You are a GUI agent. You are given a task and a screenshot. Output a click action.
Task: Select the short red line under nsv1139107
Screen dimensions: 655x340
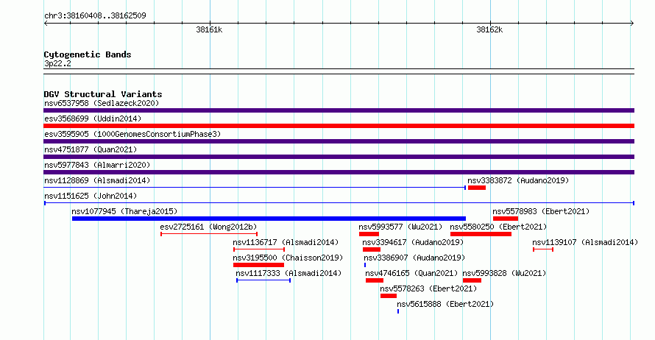[x=543, y=249]
